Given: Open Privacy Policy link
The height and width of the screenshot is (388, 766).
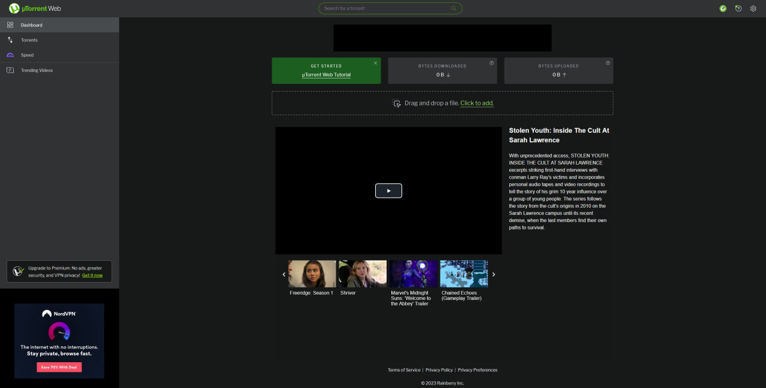Looking at the screenshot, I should coord(439,370).
